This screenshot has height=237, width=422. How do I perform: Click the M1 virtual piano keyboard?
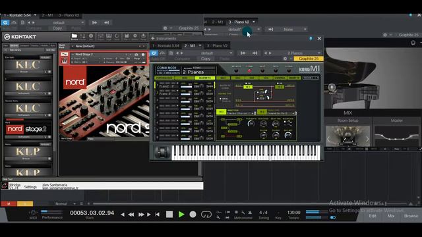point(246,152)
